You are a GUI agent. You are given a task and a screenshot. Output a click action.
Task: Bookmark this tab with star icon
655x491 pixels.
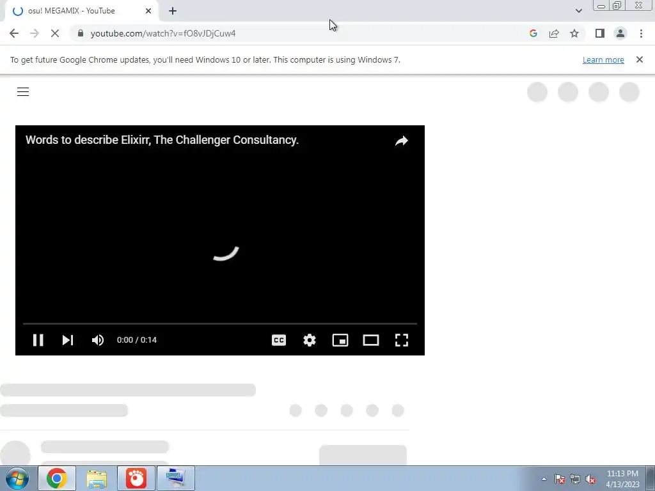574,33
